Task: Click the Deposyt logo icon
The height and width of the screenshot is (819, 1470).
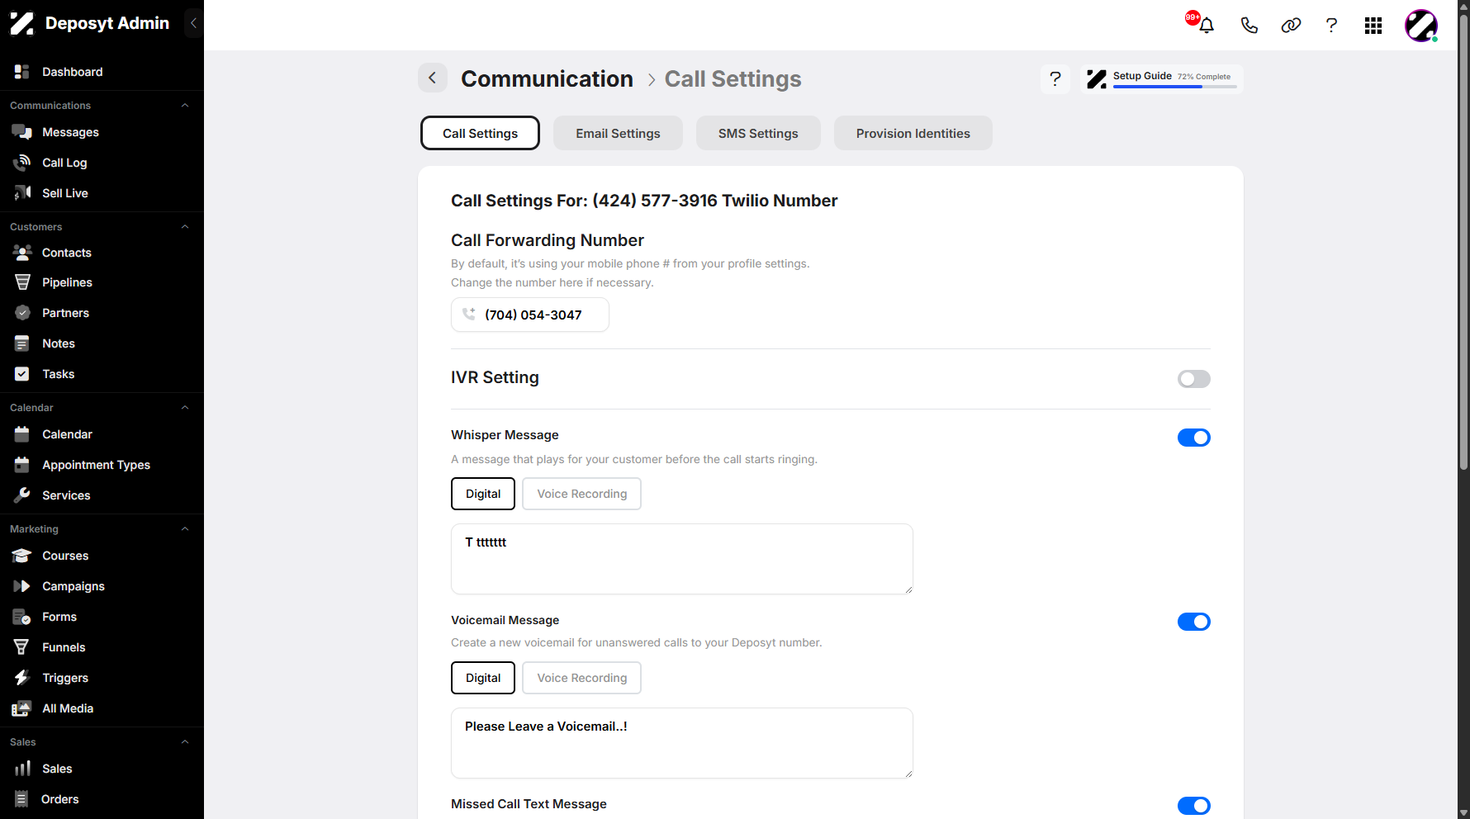Action: pyautogui.click(x=22, y=23)
